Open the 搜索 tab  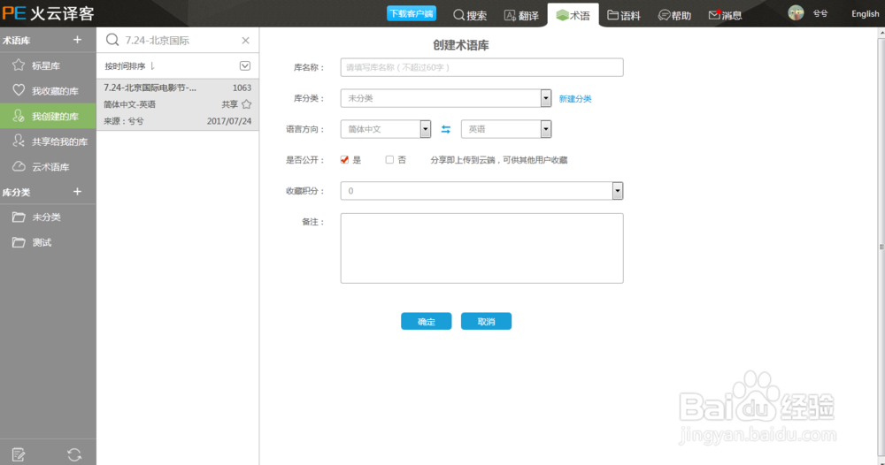470,15
